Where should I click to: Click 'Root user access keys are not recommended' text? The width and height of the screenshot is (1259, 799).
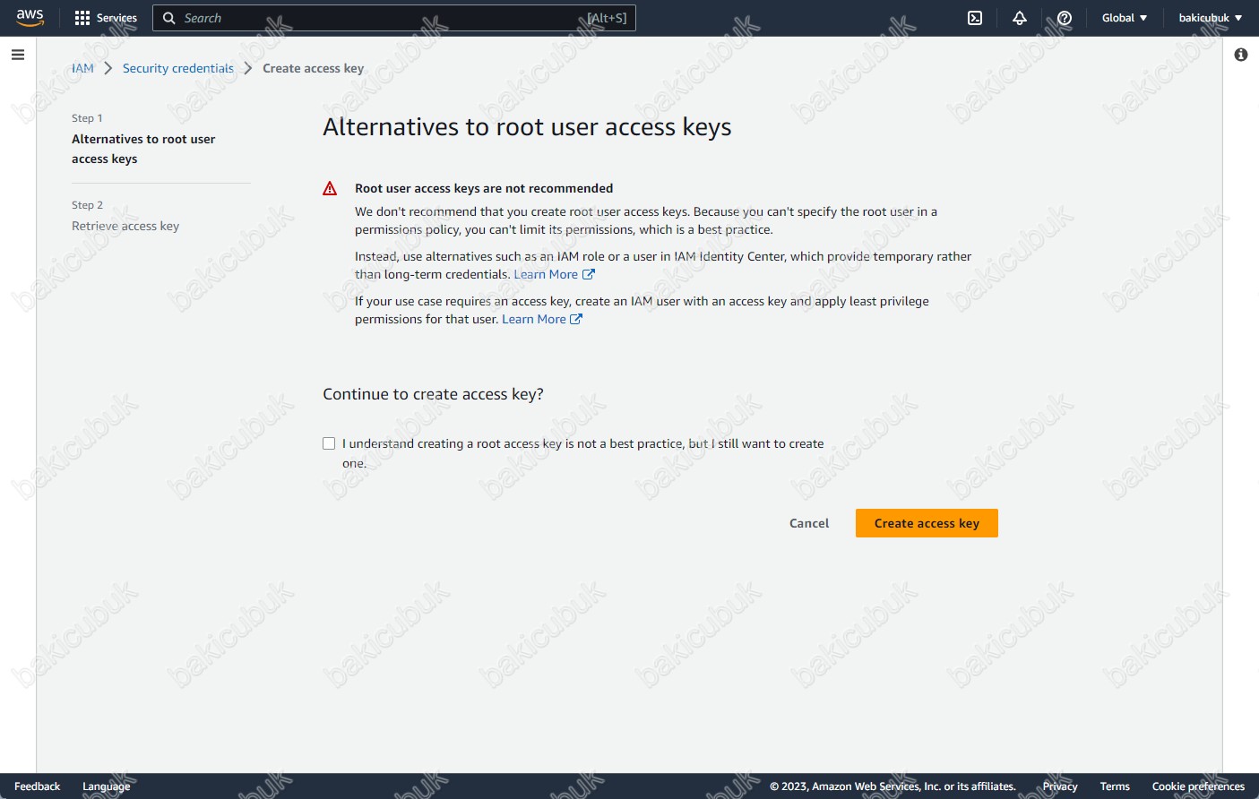tap(484, 188)
